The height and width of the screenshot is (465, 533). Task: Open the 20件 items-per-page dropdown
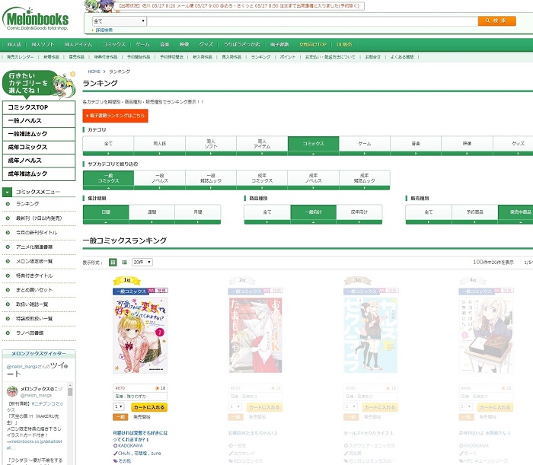tap(142, 263)
